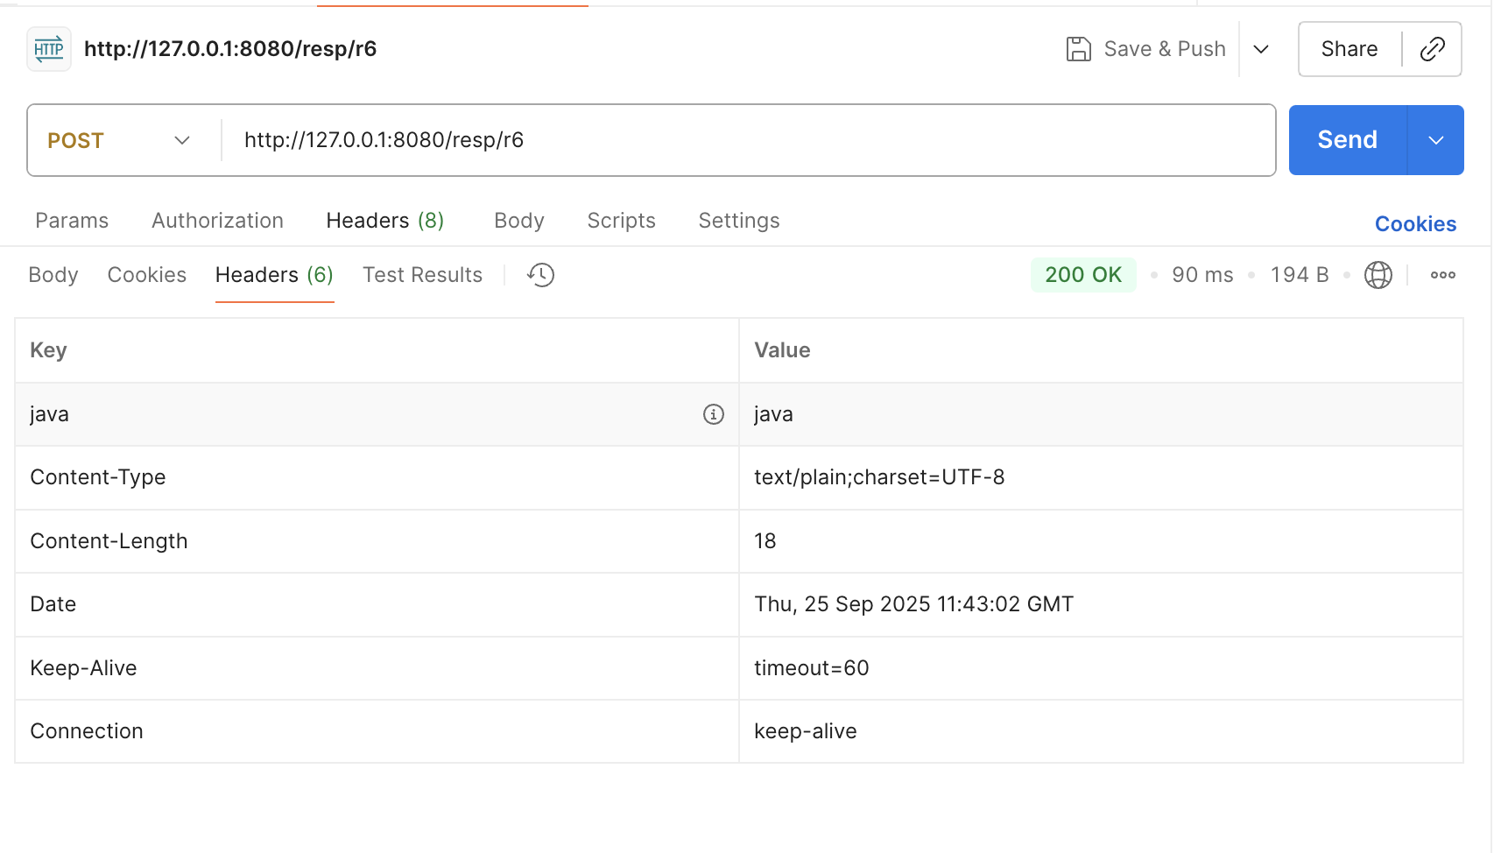
Task: Open the response more options ellipsis
Action: [x=1442, y=275]
